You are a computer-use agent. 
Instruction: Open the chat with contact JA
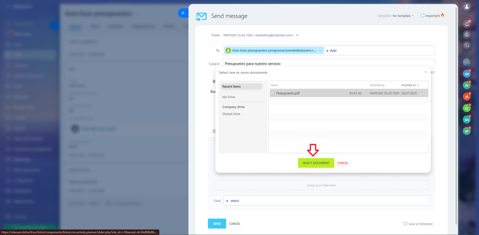(466, 97)
